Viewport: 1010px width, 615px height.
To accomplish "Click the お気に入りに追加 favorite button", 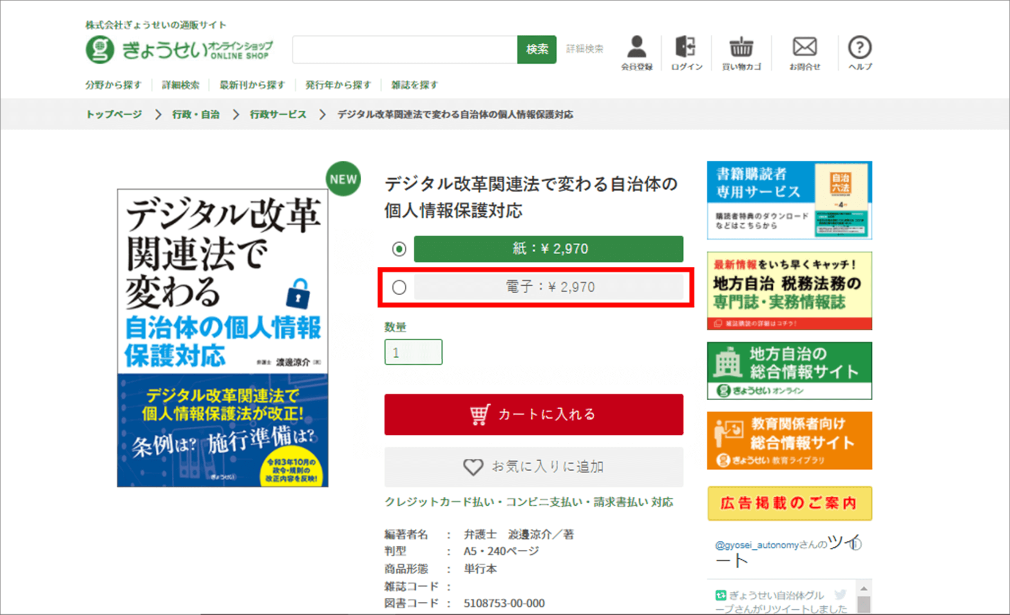I will click(x=534, y=467).
